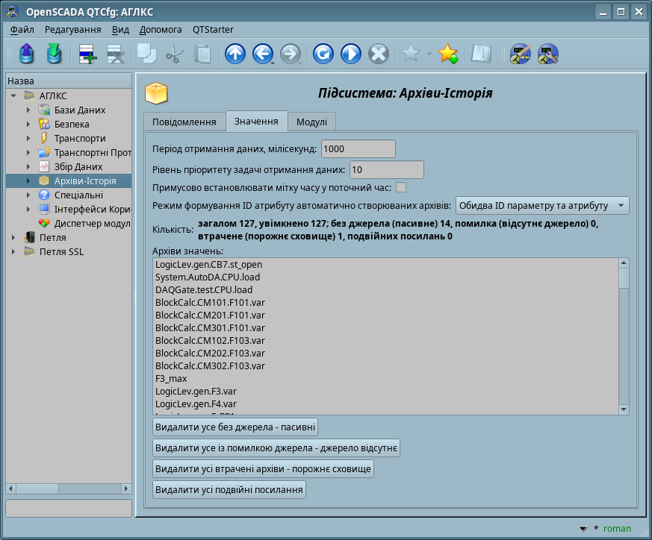Click the Load from database toolbar icon

coord(26,54)
